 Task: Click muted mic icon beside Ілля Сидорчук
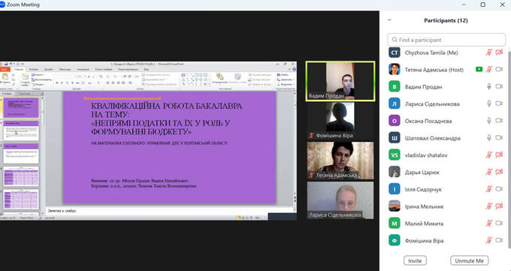(489, 189)
